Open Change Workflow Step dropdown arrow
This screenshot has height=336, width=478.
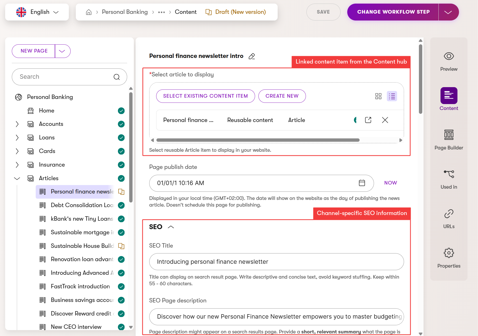448,12
